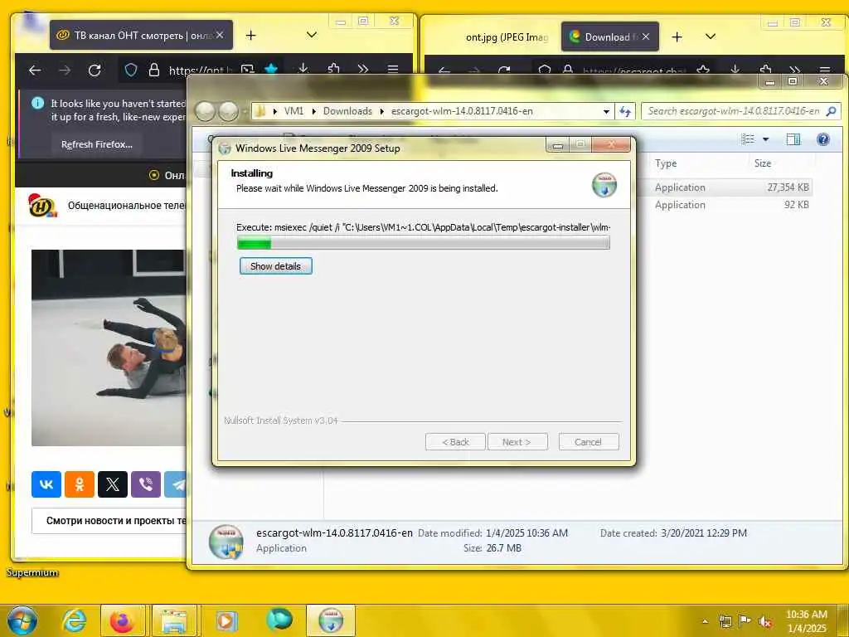Expand breadcrumb arrow after Downloads
This screenshot has height=637, width=849.
coord(381,111)
